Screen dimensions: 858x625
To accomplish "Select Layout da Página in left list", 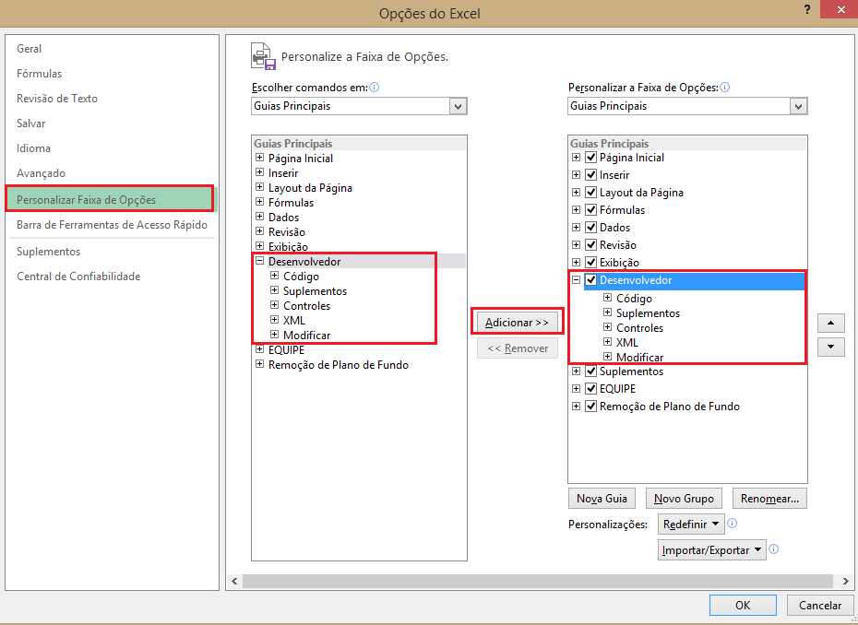I will (x=310, y=188).
